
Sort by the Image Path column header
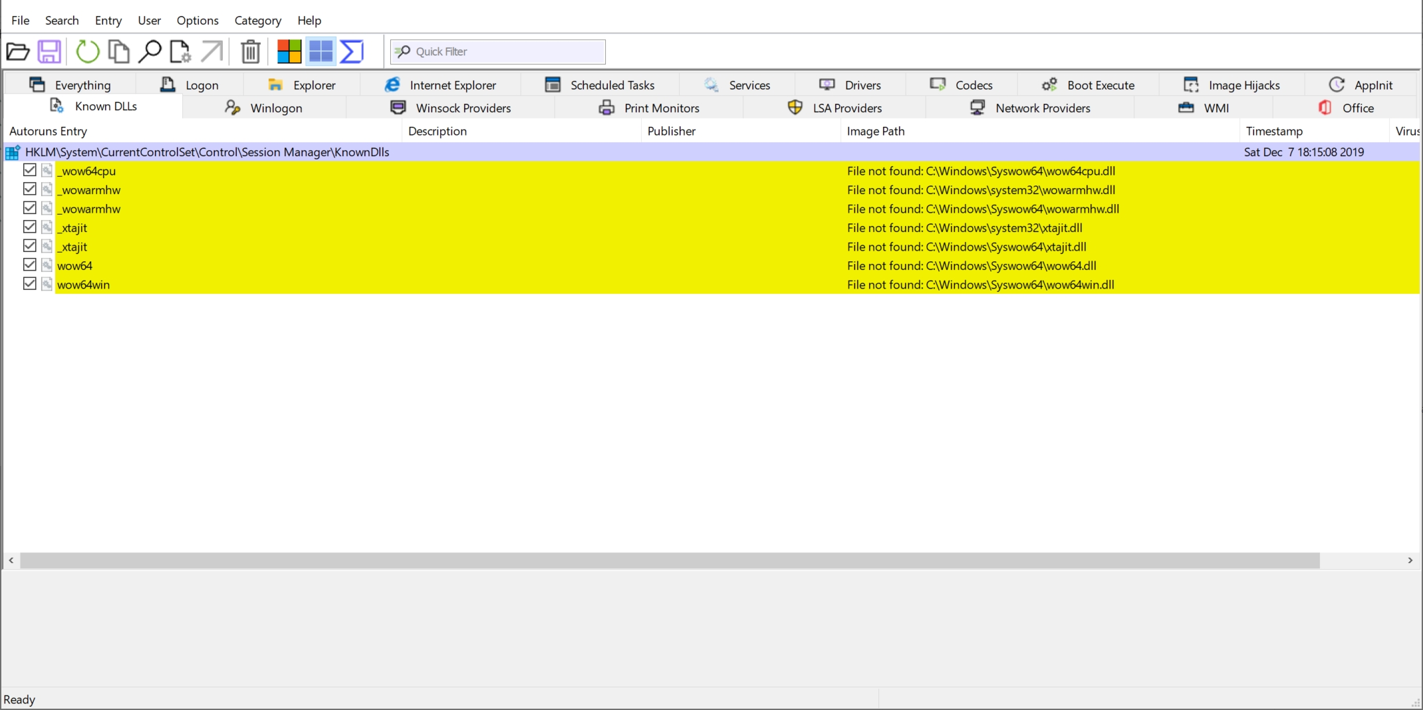click(1041, 131)
